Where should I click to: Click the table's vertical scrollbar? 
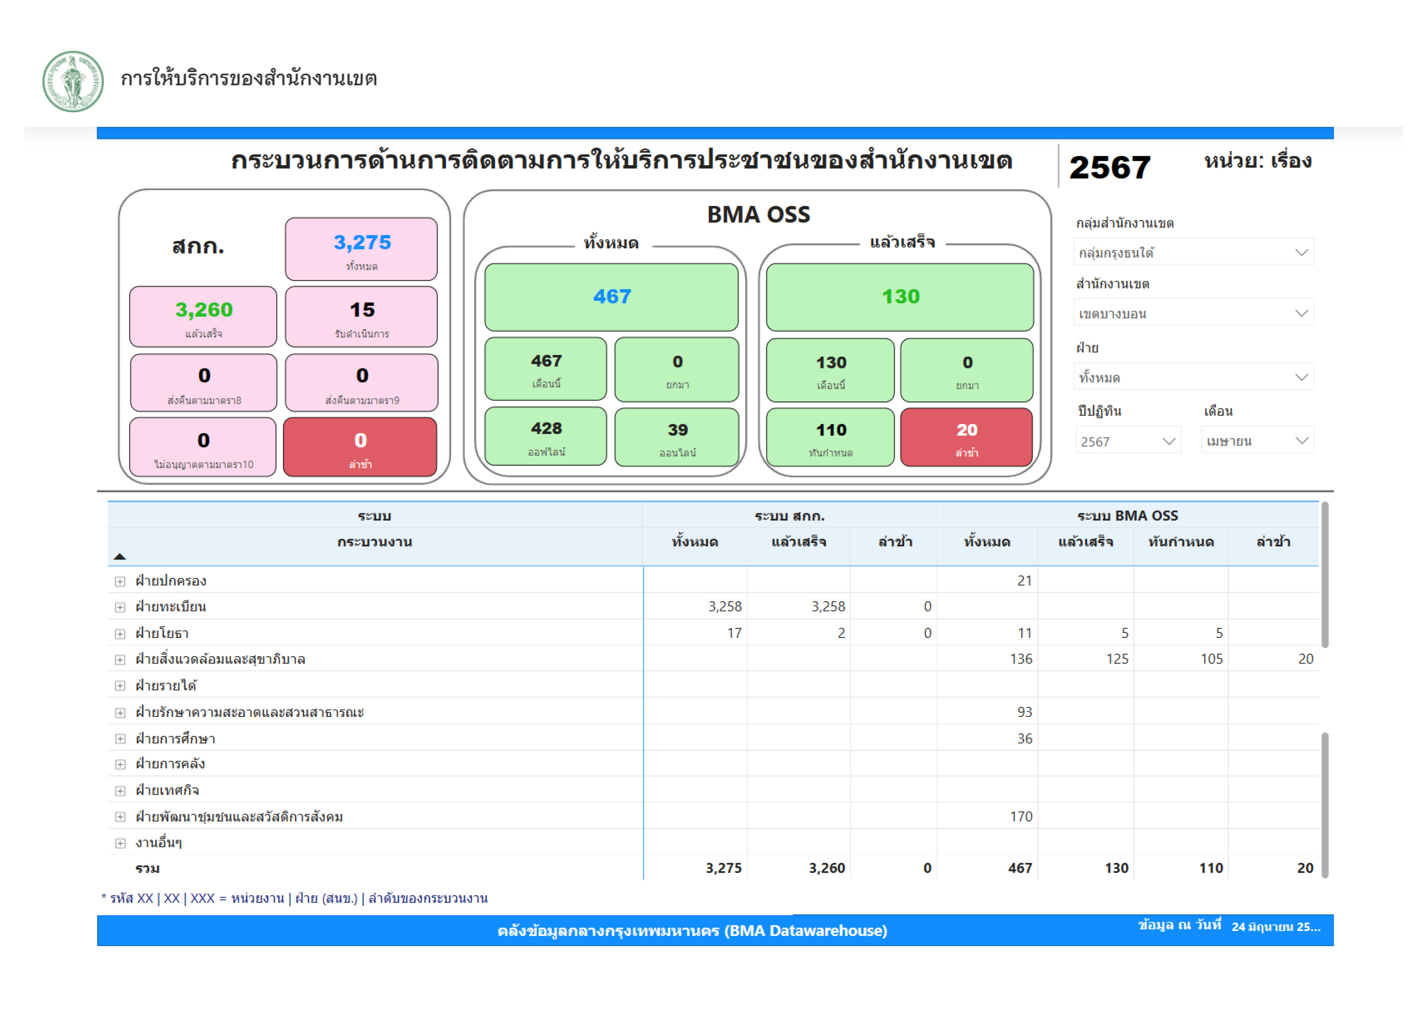click(1325, 575)
